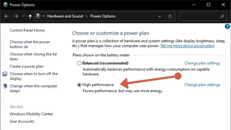Refresh the Power Options page

click(170, 16)
